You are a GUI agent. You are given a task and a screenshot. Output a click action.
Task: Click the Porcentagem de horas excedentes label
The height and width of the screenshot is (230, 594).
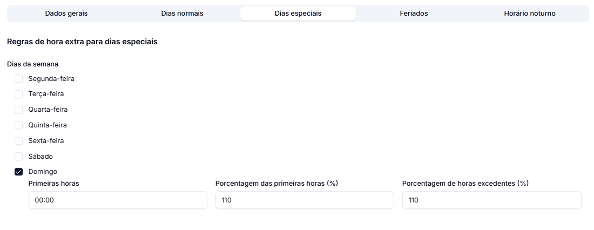tap(465, 184)
